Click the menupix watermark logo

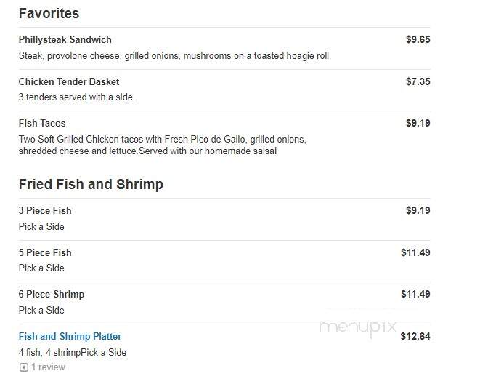tap(358, 327)
